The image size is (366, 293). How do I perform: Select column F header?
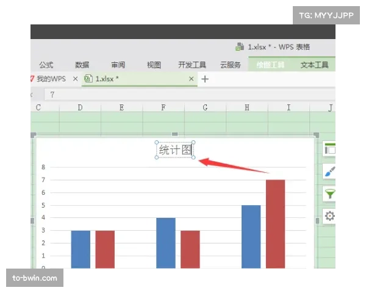tap(163, 108)
